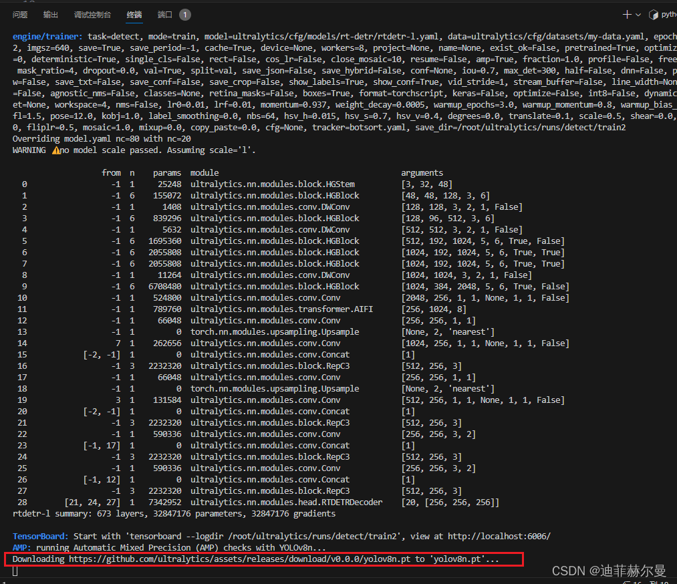
Task: Click the params value '25248'
Action: 169,184
